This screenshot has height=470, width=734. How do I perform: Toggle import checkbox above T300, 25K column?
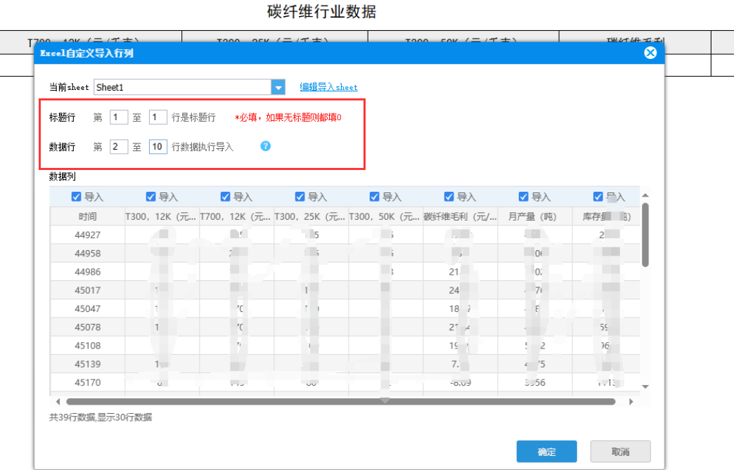click(300, 197)
